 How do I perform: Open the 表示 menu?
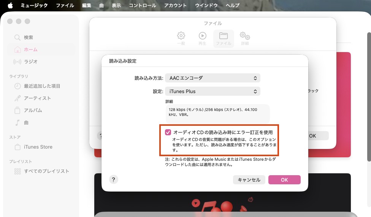[116, 5]
